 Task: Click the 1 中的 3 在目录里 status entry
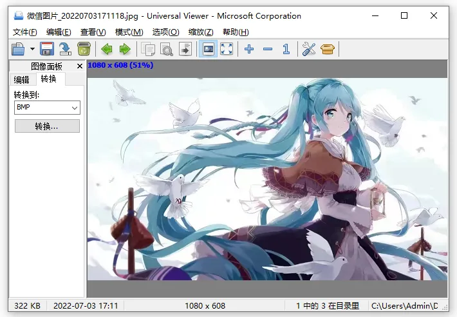[328, 305]
